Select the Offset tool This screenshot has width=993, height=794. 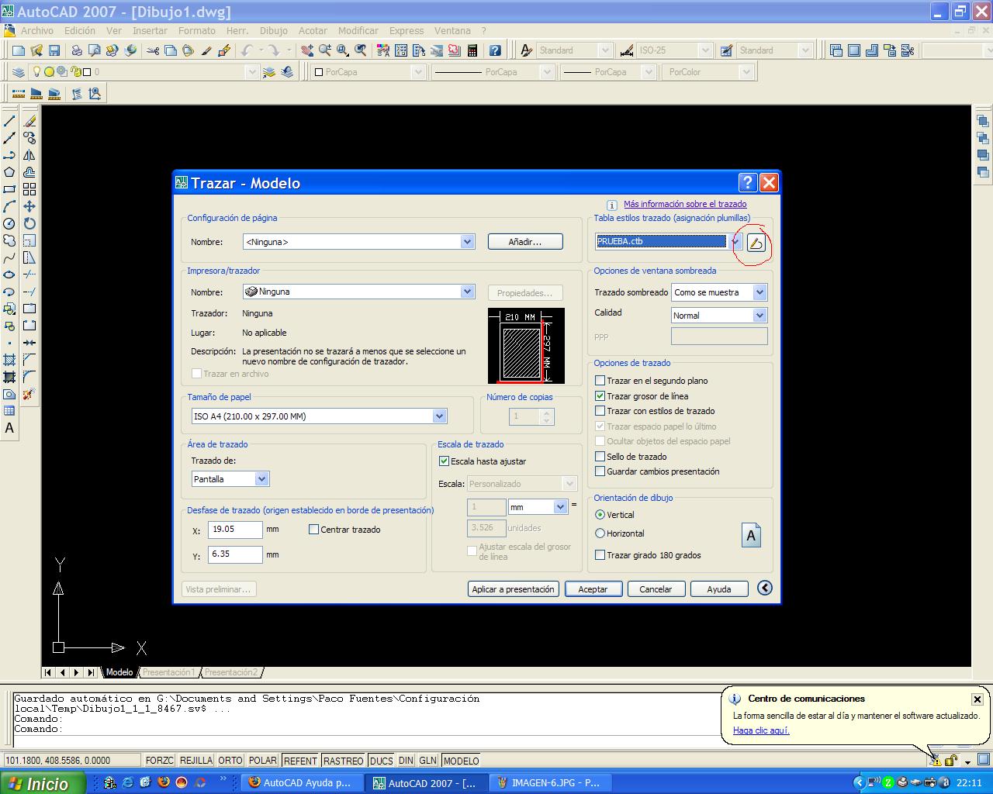29,172
